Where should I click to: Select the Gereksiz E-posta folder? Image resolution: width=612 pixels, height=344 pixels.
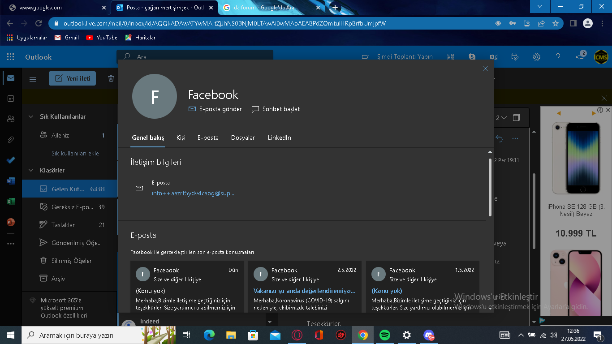pos(72,207)
